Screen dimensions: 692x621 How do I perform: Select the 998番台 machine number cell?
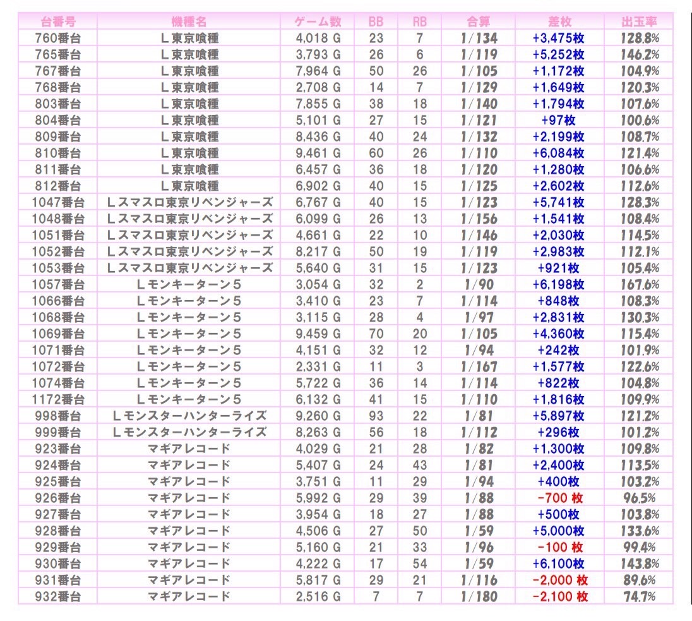(x=57, y=416)
